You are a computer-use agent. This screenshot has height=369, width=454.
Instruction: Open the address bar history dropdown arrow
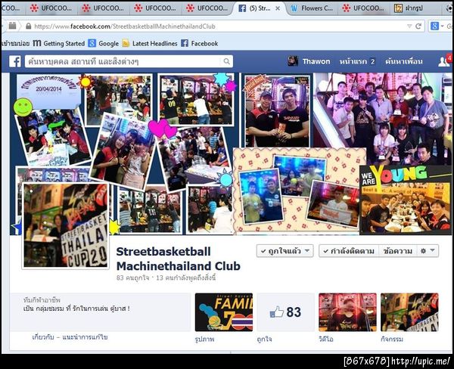(409, 26)
